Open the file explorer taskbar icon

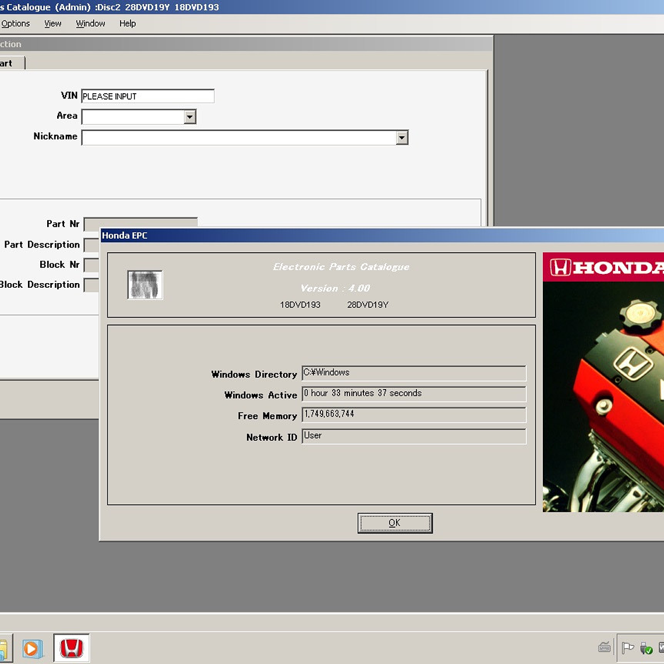(x=3, y=649)
